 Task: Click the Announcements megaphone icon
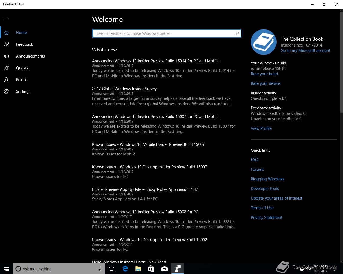(6, 56)
